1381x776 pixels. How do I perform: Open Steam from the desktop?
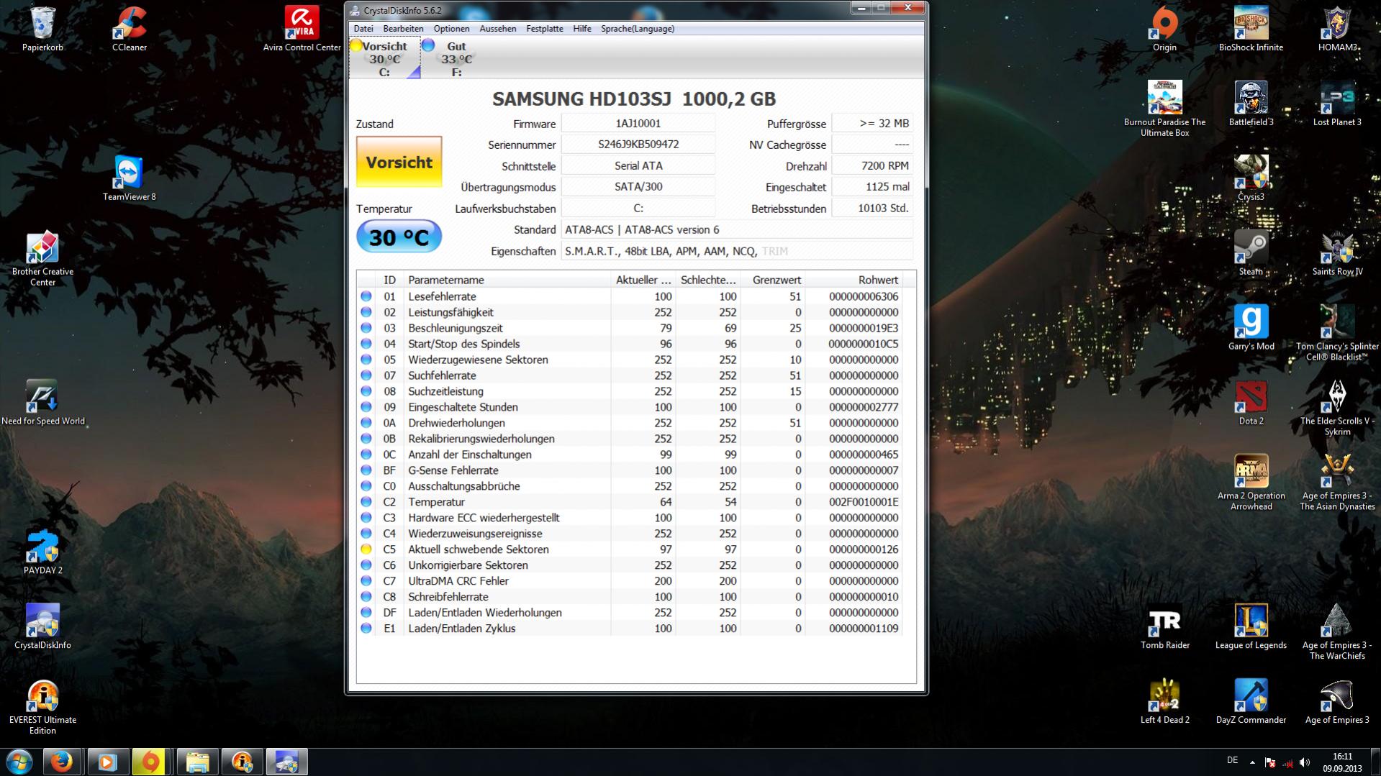click(1251, 252)
